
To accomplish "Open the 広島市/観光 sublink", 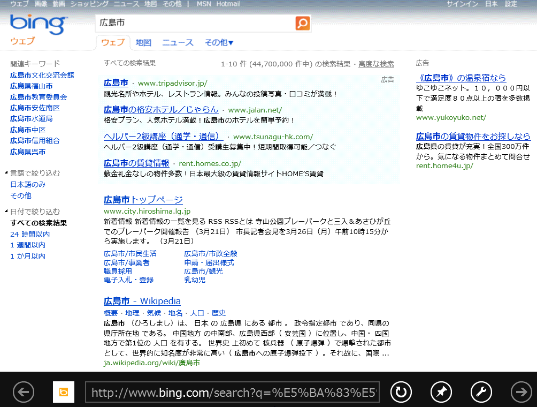I will (203, 271).
